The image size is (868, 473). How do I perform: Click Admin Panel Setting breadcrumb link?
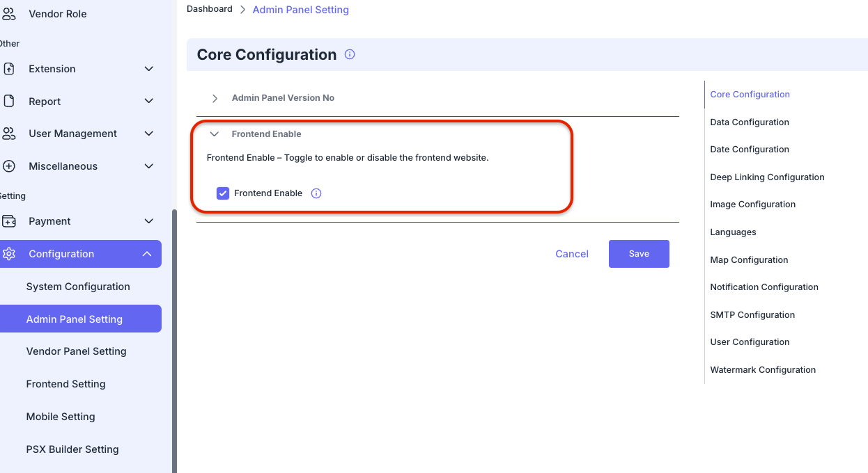pos(301,10)
